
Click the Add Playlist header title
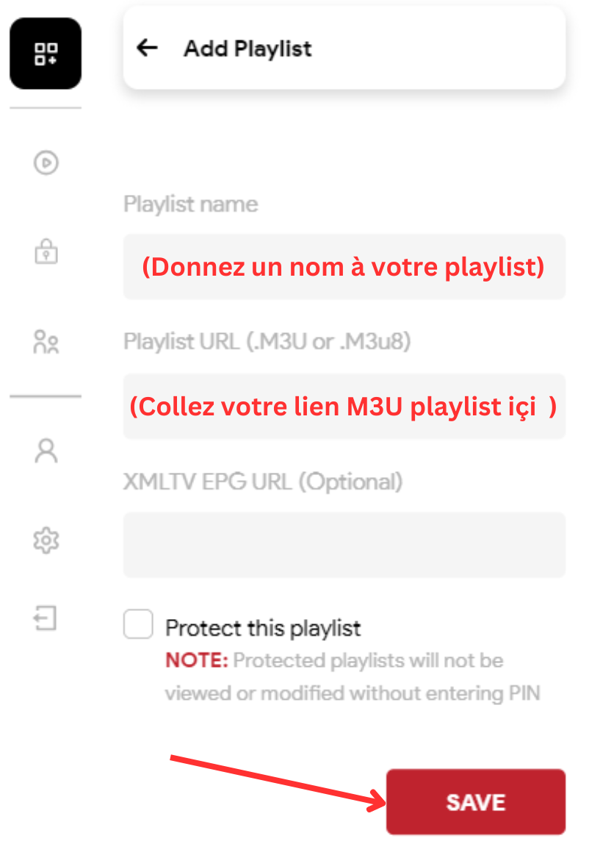(247, 49)
